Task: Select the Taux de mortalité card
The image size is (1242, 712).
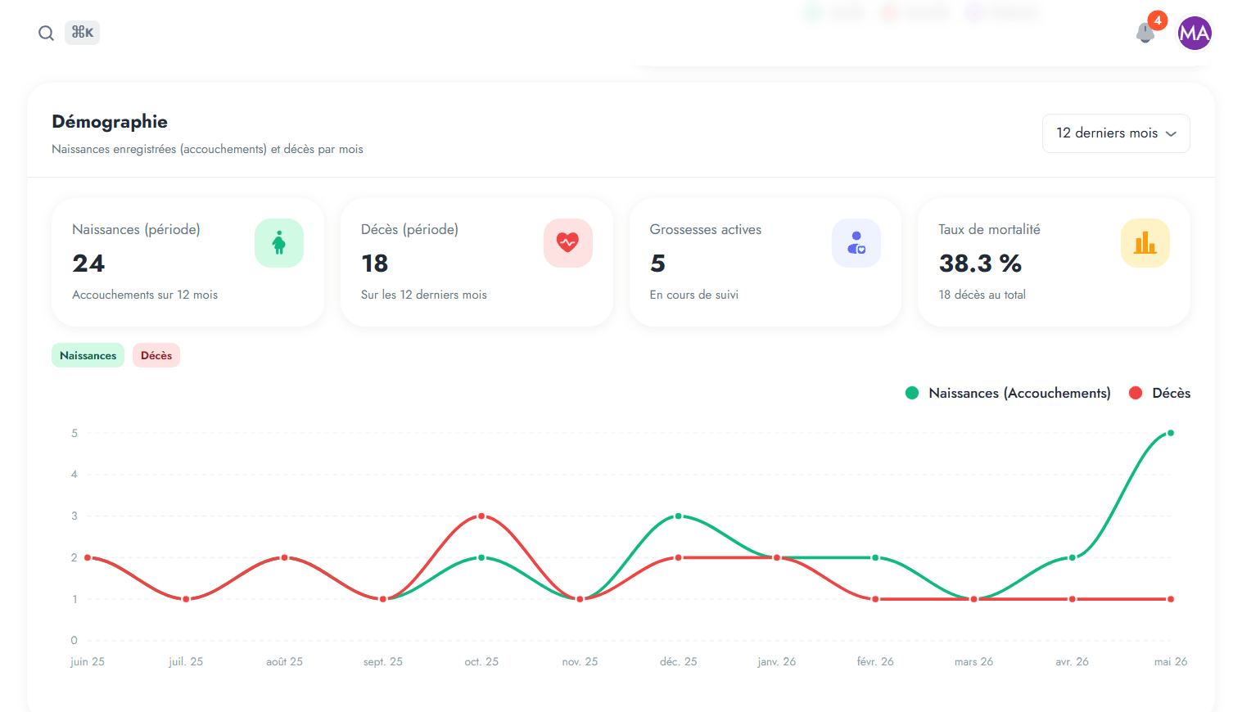Action: tap(1054, 262)
